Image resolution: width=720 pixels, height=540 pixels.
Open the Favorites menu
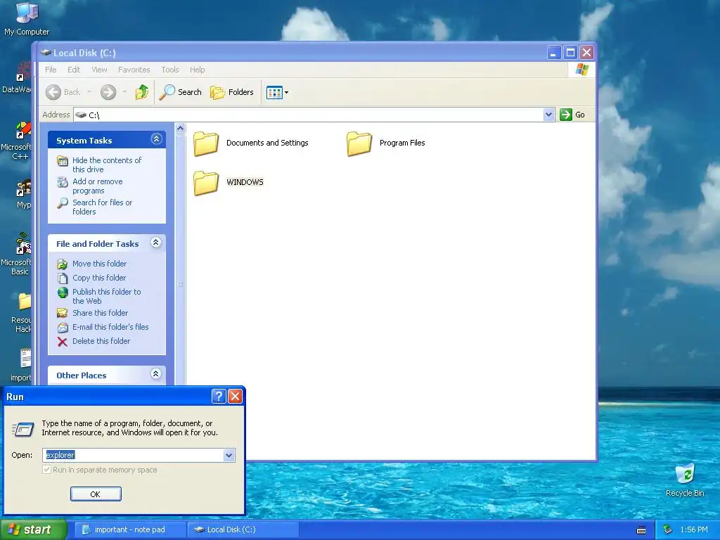(x=134, y=70)
